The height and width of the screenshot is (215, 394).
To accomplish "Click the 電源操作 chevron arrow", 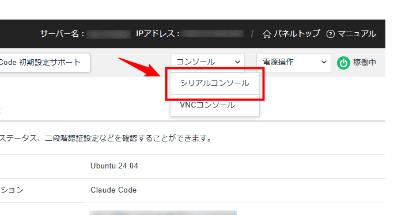I will [324, 62].
